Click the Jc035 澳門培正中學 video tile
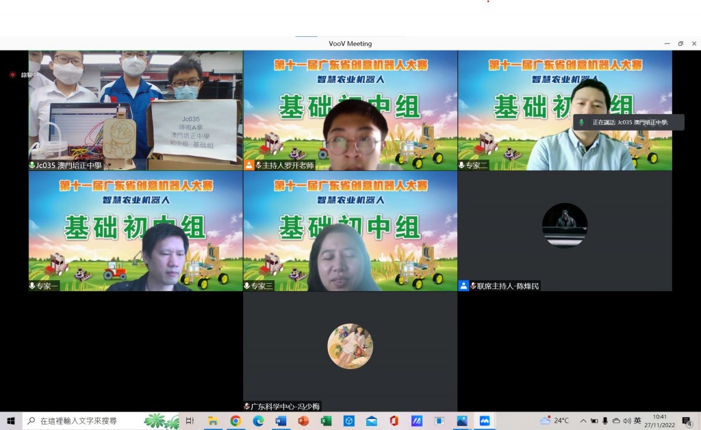 click(136, 109)
